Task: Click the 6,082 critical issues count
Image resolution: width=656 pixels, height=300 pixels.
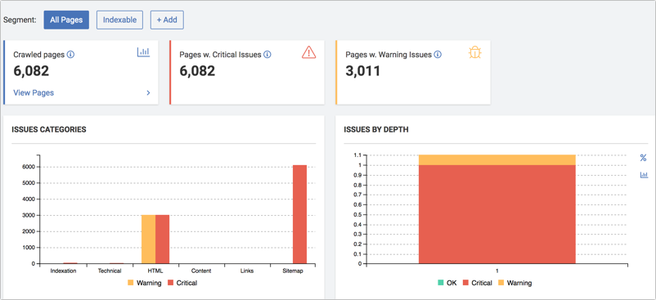Action: [197, 71]
